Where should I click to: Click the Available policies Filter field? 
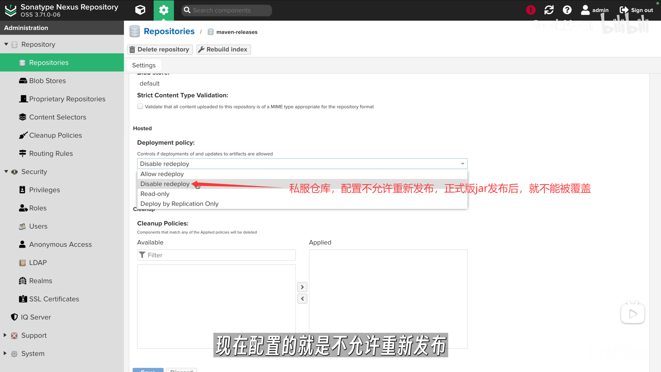pos(216,255)
